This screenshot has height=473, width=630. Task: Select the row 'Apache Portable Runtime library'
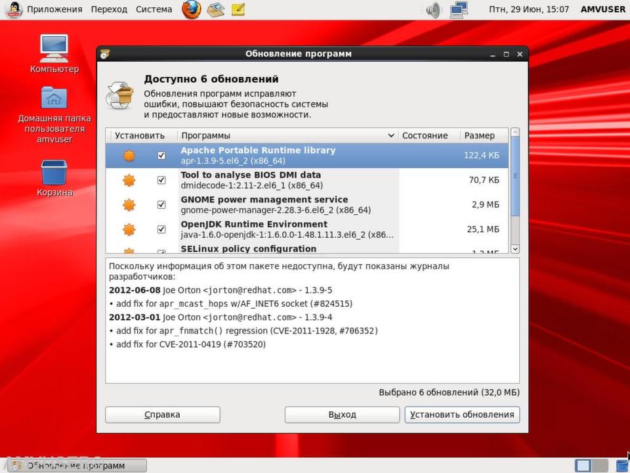(x=307, y=156)
